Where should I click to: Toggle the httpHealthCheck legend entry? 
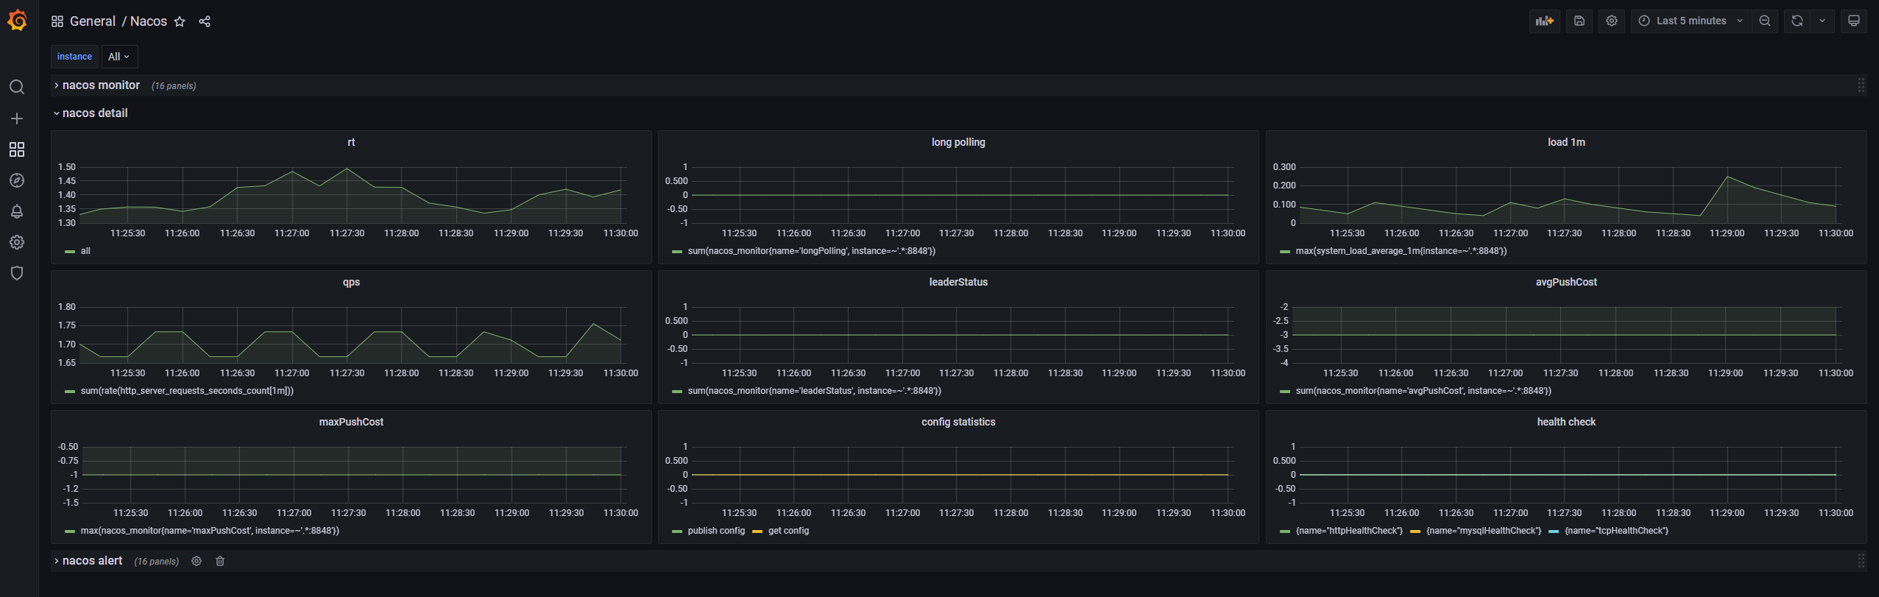[1349, 531]
